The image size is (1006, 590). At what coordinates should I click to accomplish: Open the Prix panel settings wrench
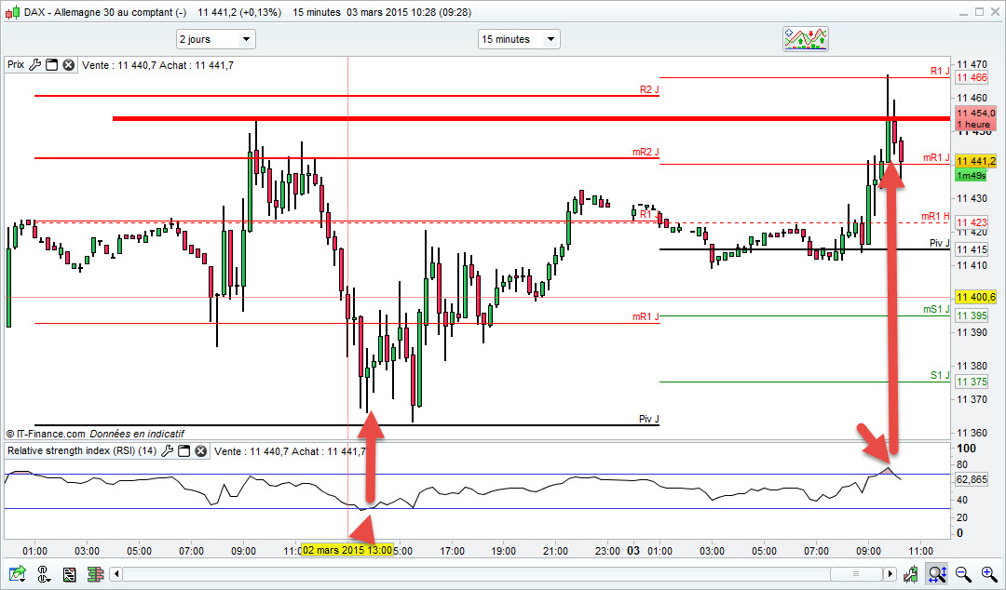tap(35, 65)
